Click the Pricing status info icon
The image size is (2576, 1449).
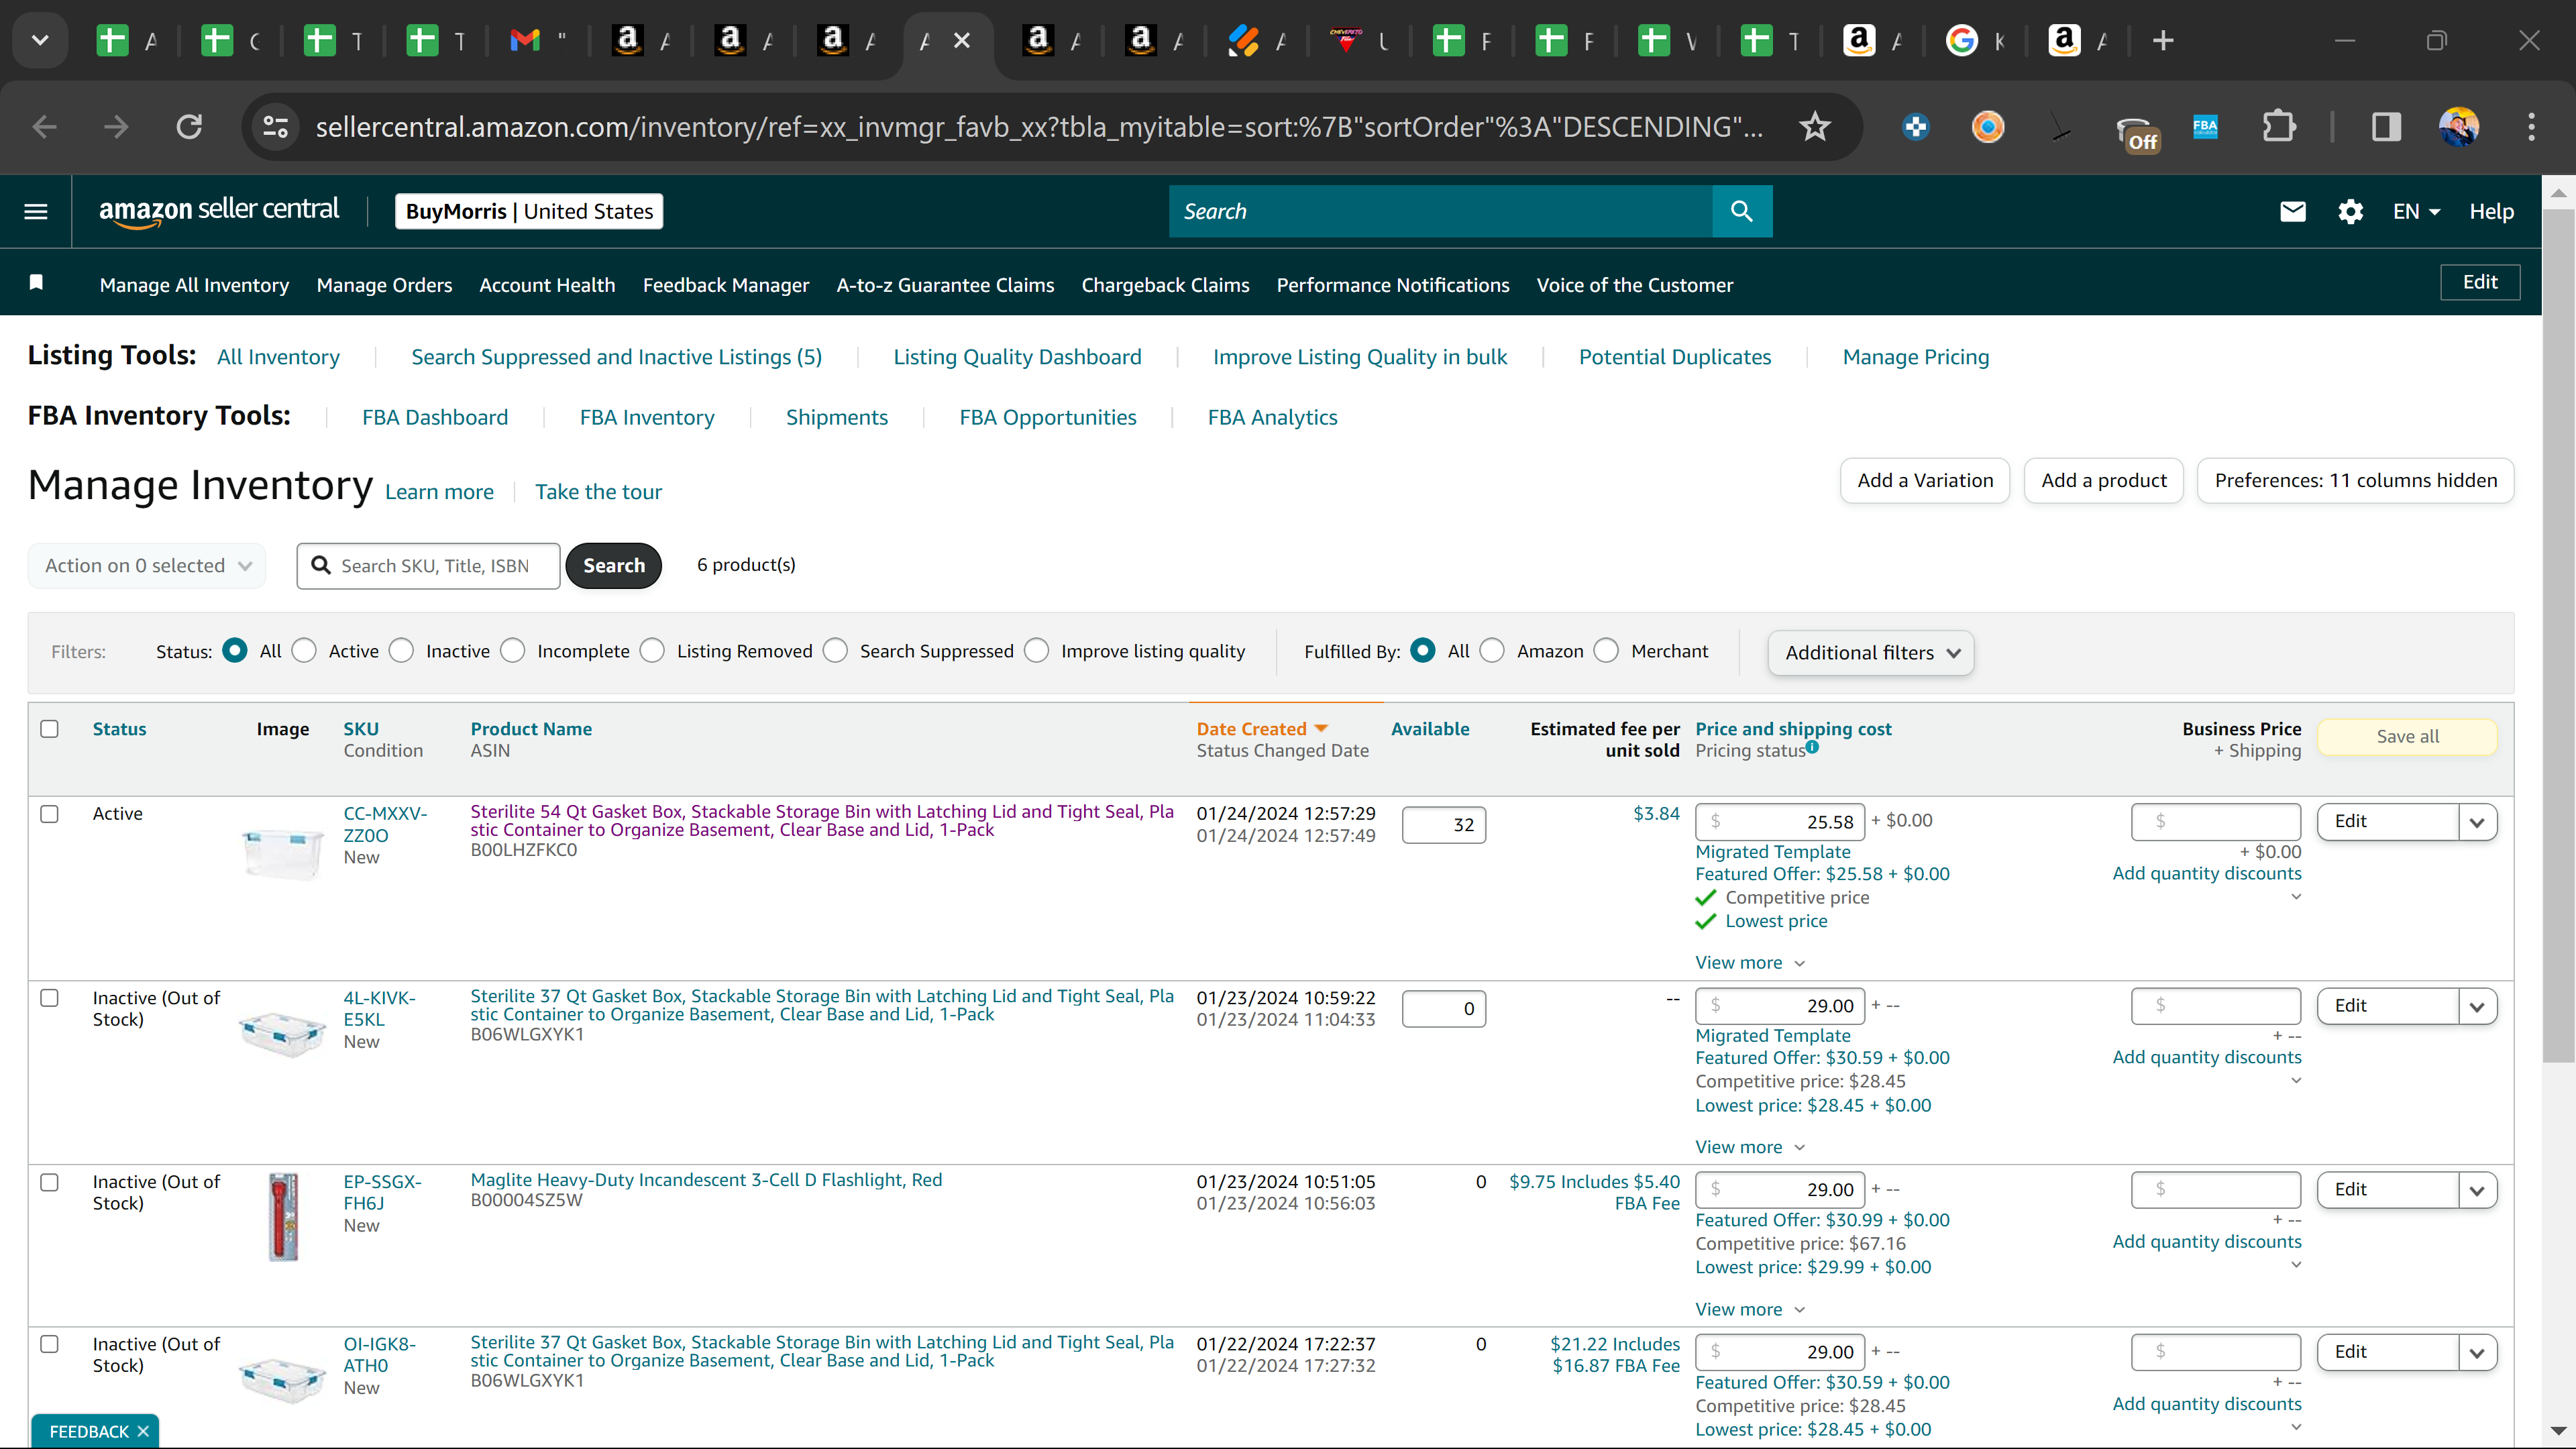pyautogui.click(x=1812, y=747)
